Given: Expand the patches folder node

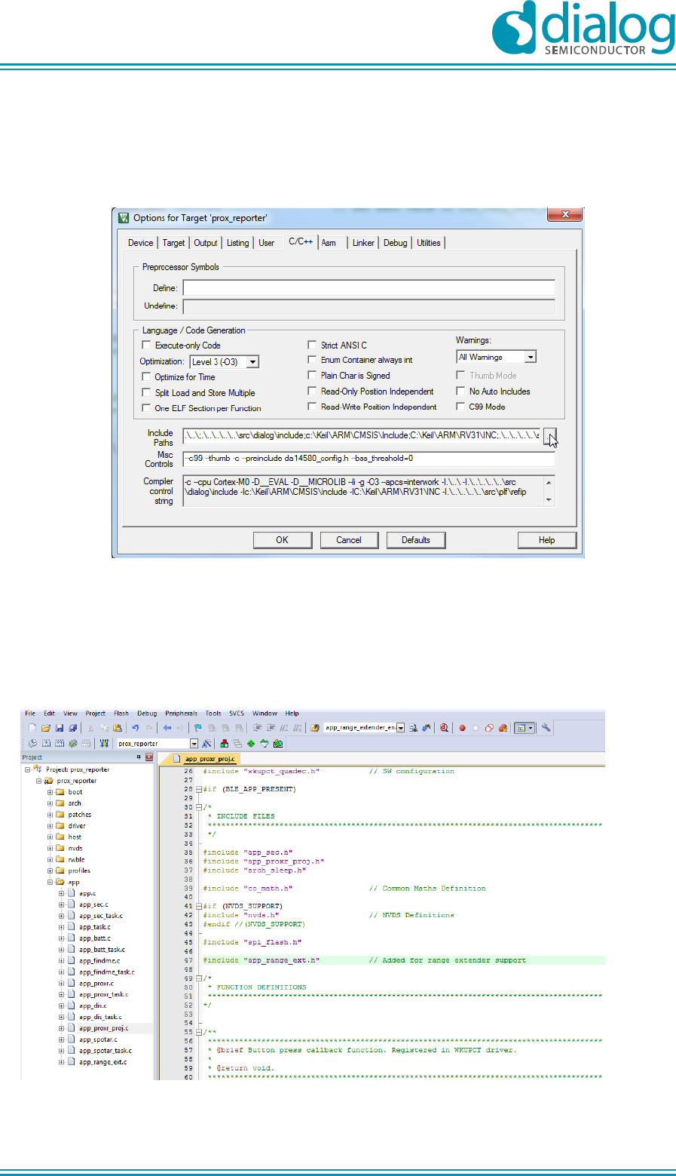Looking at the screenshot, I should (x=50, y=815).
